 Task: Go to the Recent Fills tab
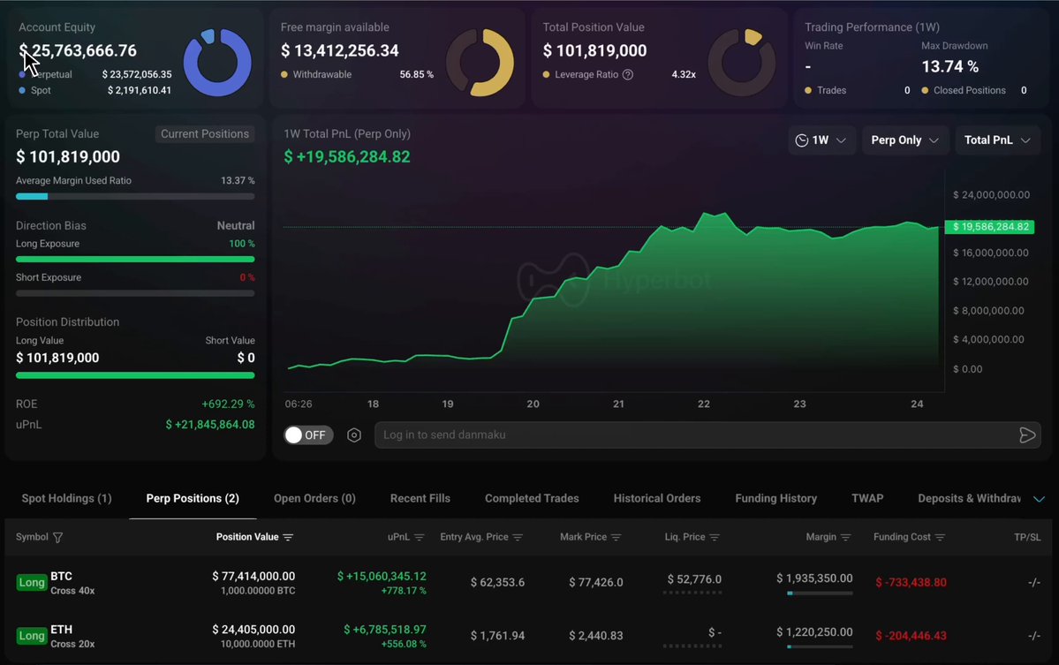coord(420,498)
